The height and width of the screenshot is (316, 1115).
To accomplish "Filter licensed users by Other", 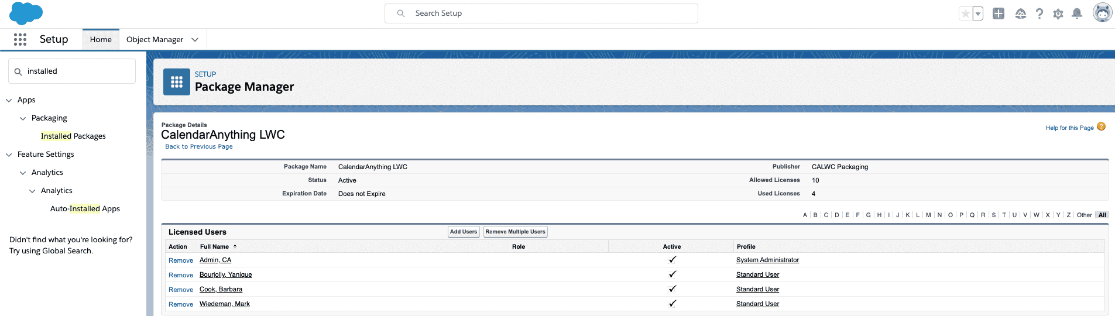I will tap(1084, 215).
